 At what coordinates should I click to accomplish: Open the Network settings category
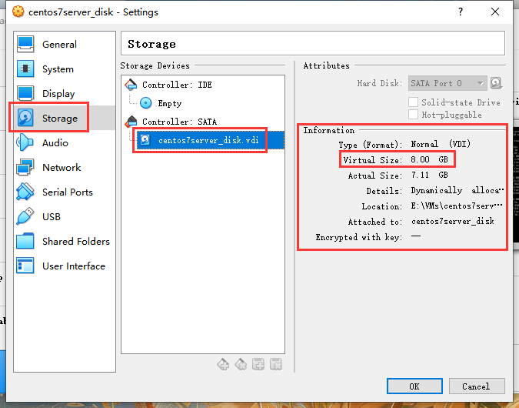65,167
